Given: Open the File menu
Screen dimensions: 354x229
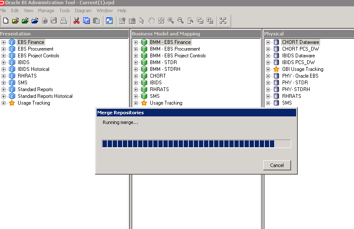Looking at the screenshot, I should pyautogui.click(x=3, y=11).
